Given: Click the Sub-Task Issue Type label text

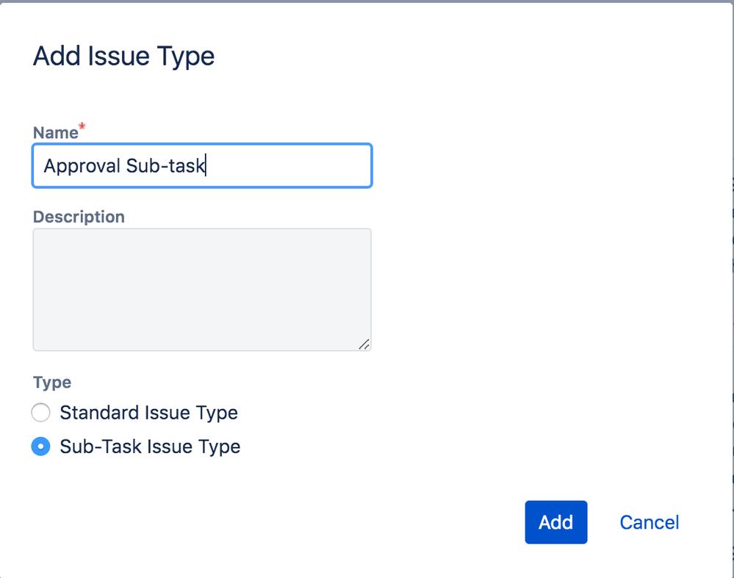Looking at the screenshot, I should point(149,446).
